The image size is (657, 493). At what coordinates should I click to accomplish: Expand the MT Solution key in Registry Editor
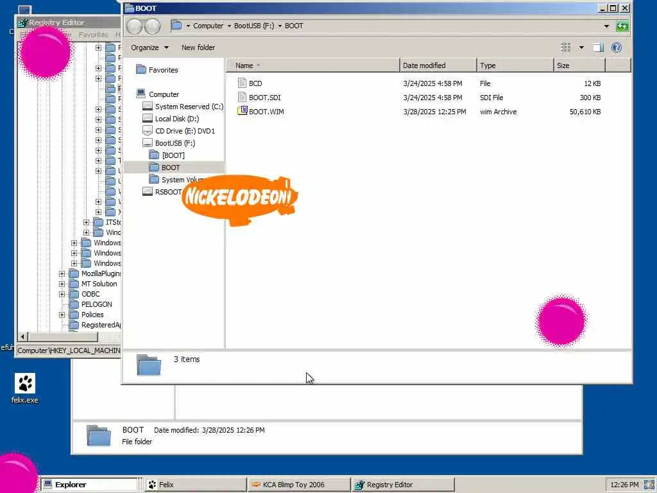(x=62, y=284)
